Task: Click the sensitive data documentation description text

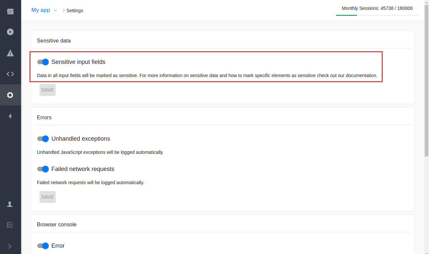Action: point(207,75)
